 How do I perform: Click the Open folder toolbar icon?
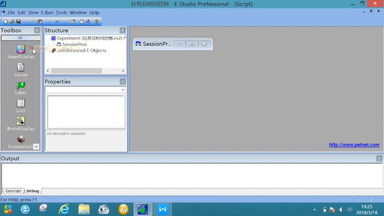click(x=12, y=22)
